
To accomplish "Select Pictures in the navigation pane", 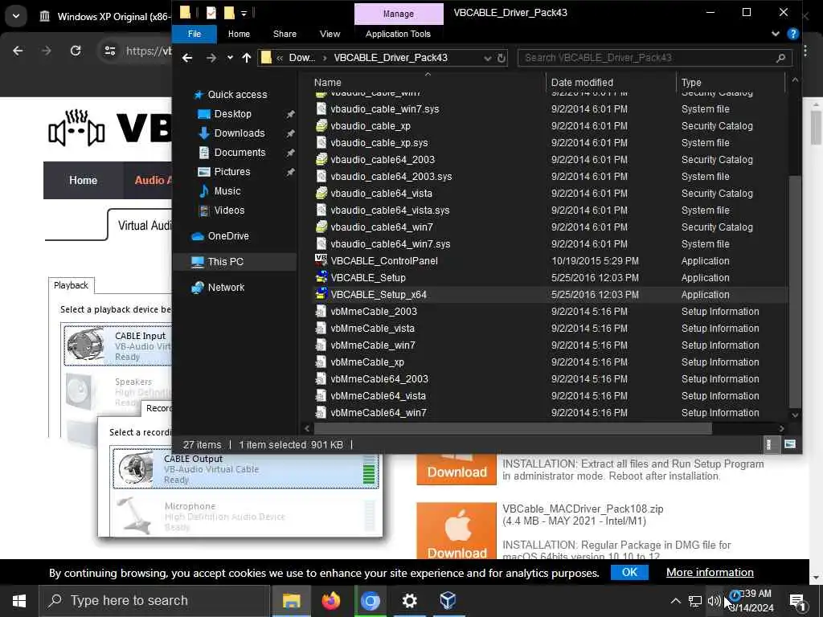I will pyautogui.click(x=232, y=172).
